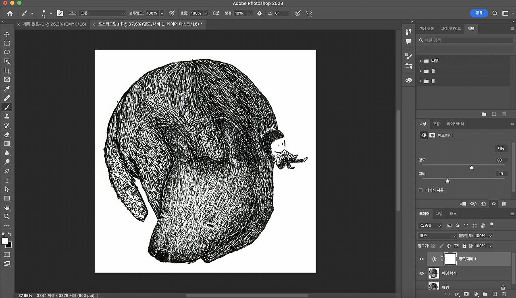Enable the 레거시 사용 checkbox
516x298 pixels.
[x=421, y=190]
